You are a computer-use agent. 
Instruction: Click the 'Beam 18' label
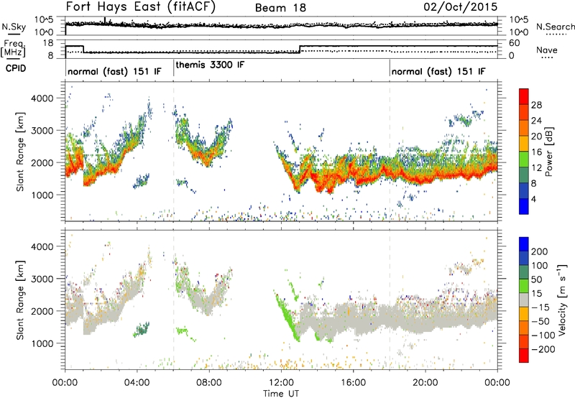click(x=280, y=8)
